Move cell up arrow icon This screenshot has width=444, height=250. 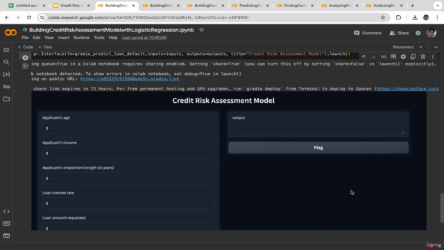tap(364, 57)
